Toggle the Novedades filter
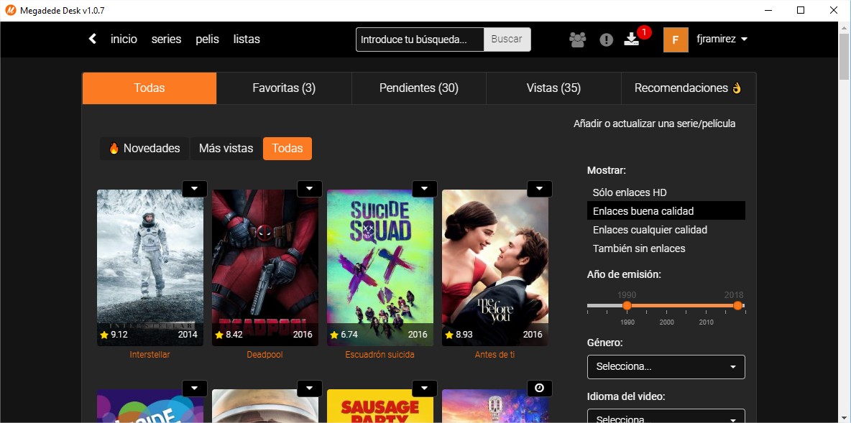The image size is (851, 423). click(144, 148)
